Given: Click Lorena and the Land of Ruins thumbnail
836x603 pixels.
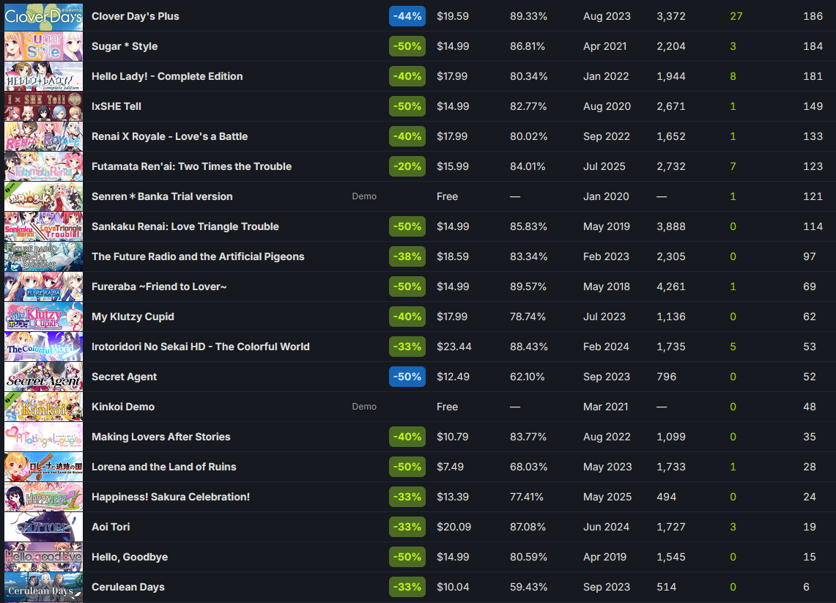Looking at the screenshot, I should [x=44, y=467].
